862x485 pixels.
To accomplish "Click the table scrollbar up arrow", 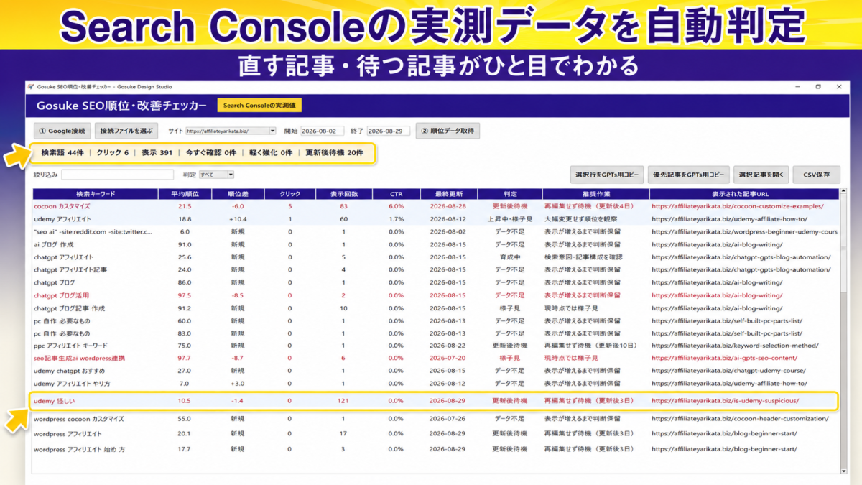I will (843, 193).
